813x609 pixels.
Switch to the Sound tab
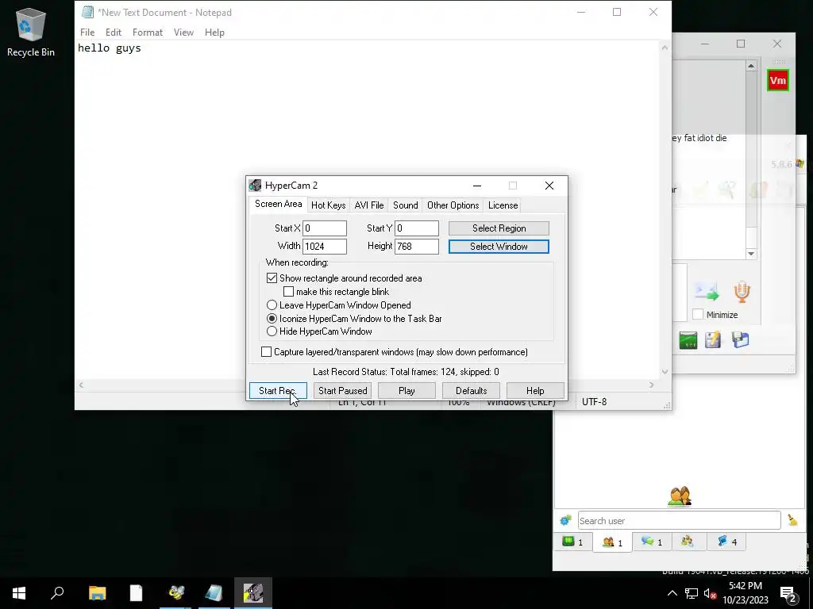pyautogui.click(x=406, y=205)
